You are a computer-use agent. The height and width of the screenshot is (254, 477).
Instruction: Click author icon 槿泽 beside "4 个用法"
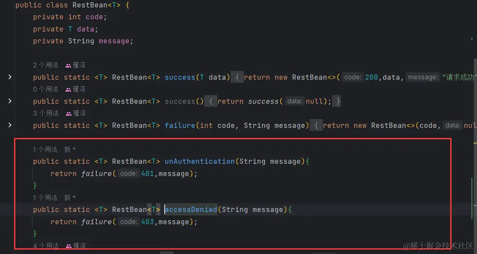click(x=76, y=246)
